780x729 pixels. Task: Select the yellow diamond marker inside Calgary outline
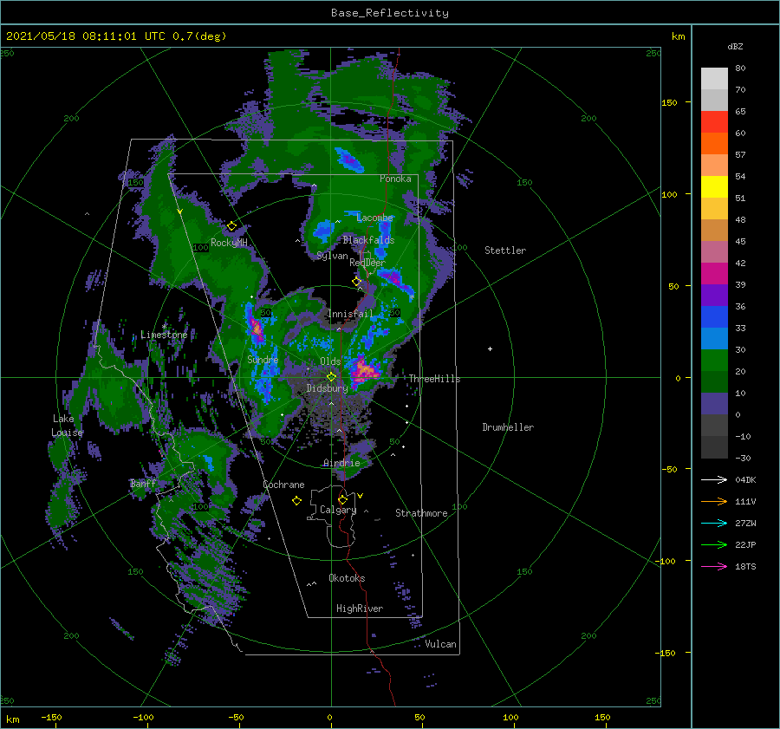(342, 499)
